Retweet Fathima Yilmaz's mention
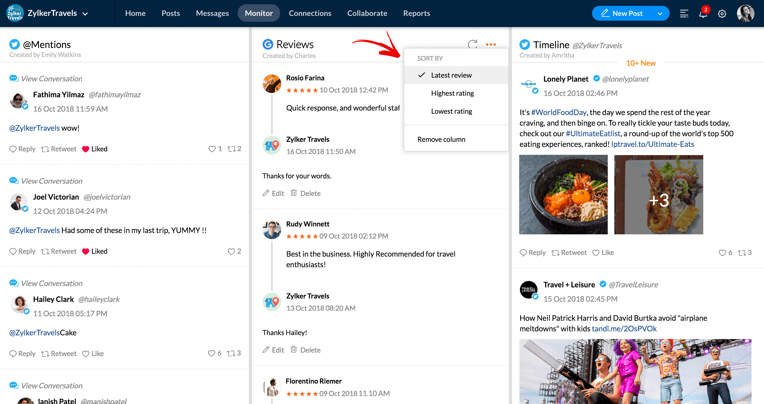This screenshot has width=764, height=404. [59, 149]
